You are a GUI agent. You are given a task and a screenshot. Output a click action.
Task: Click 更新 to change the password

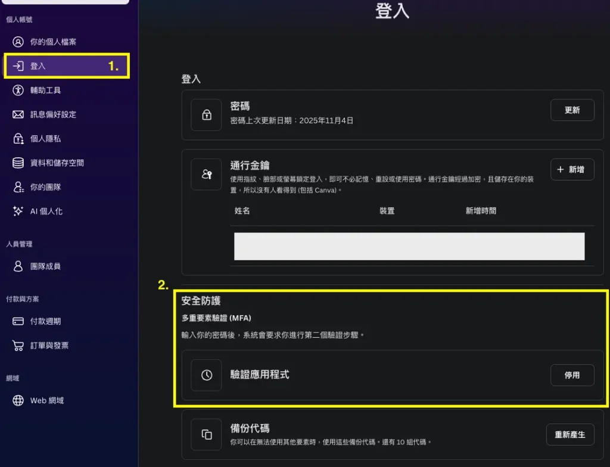pyautogui.click(x=572, y=110)
